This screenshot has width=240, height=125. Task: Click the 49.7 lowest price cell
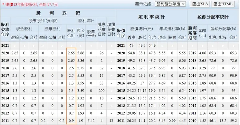[x=142, y=46]
